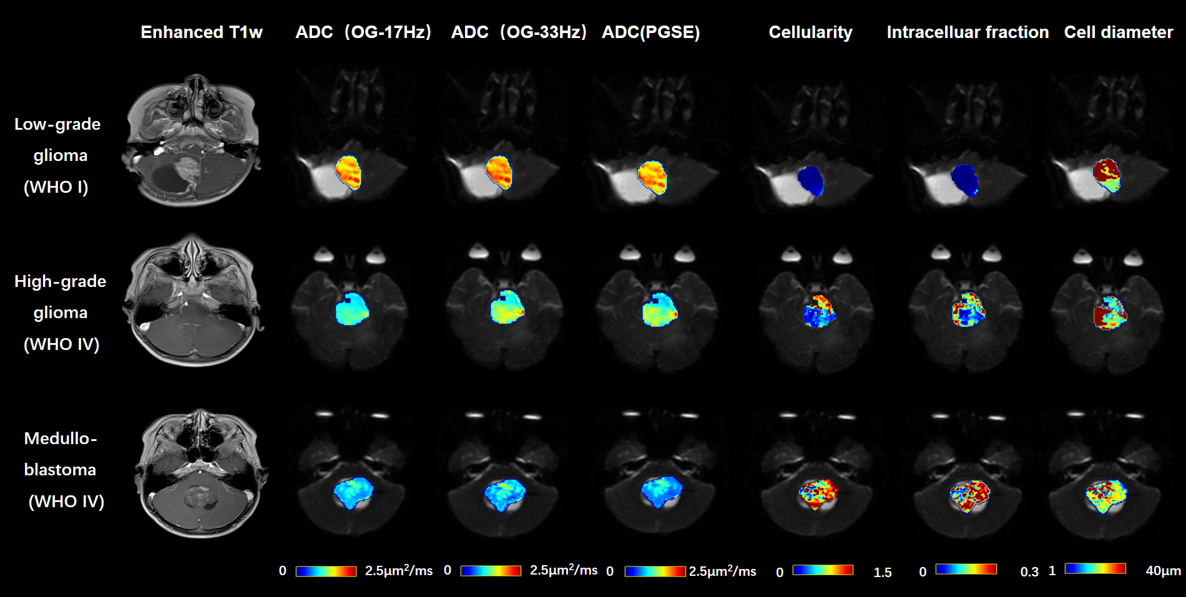Click the 'Cell diameter' column title
The width and height of the screenshot is (1186, 597).
[1118, 32]
